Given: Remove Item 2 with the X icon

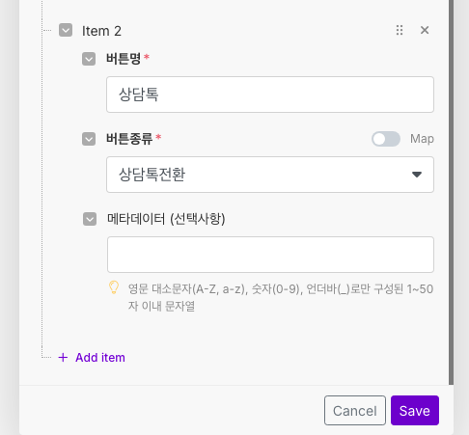Looking at the screenshot, I should [425, 30].
